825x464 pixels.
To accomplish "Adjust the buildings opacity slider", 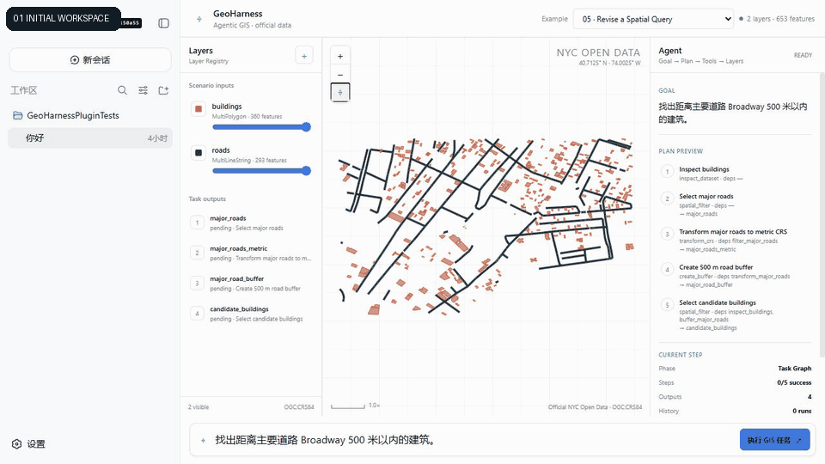I will tap(261, 127).
